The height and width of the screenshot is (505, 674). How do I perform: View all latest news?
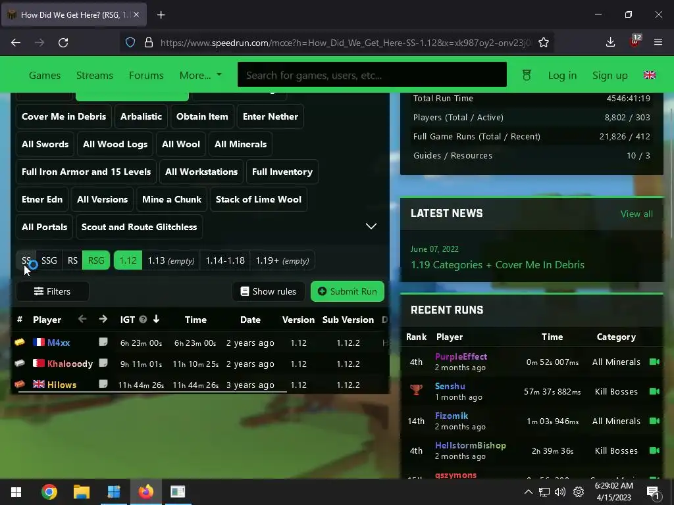coord(636,214)
